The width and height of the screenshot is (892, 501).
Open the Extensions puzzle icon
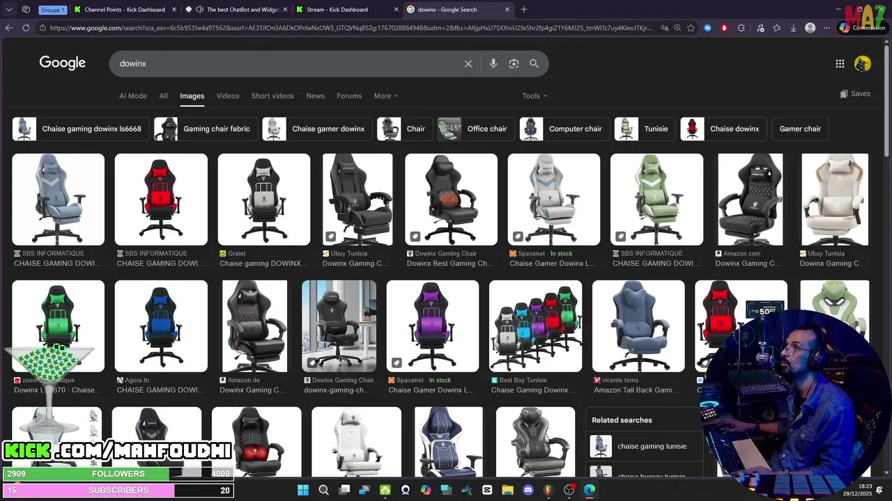click(741, 28)
